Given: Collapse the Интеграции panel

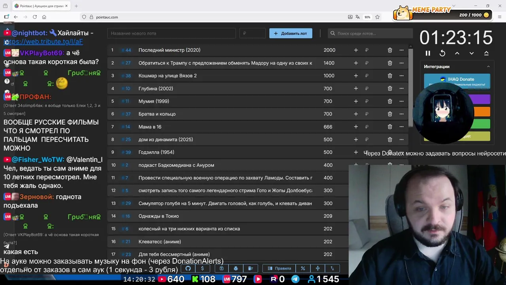Looking at the screenshot, I should click(488, 66).
